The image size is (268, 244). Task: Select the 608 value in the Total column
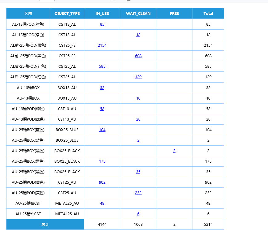click(x=208, y=56)
